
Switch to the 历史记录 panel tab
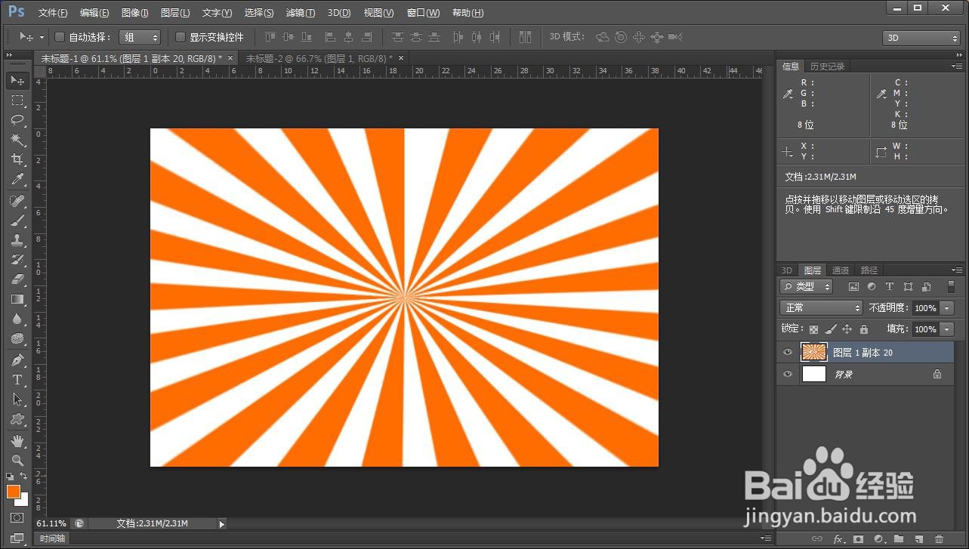(827, 66)
